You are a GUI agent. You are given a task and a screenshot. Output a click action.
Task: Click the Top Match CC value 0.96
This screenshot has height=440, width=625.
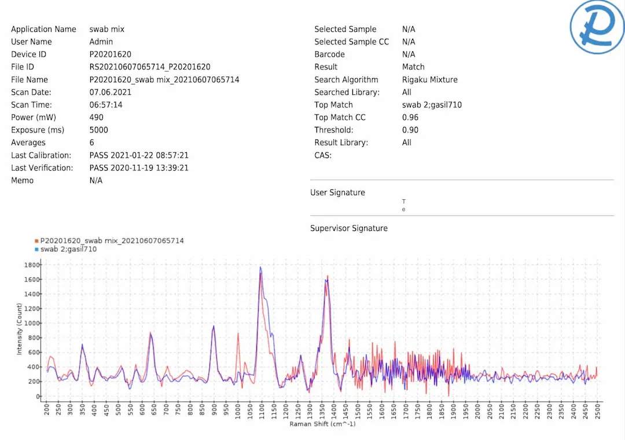click(x=410, y=118)
